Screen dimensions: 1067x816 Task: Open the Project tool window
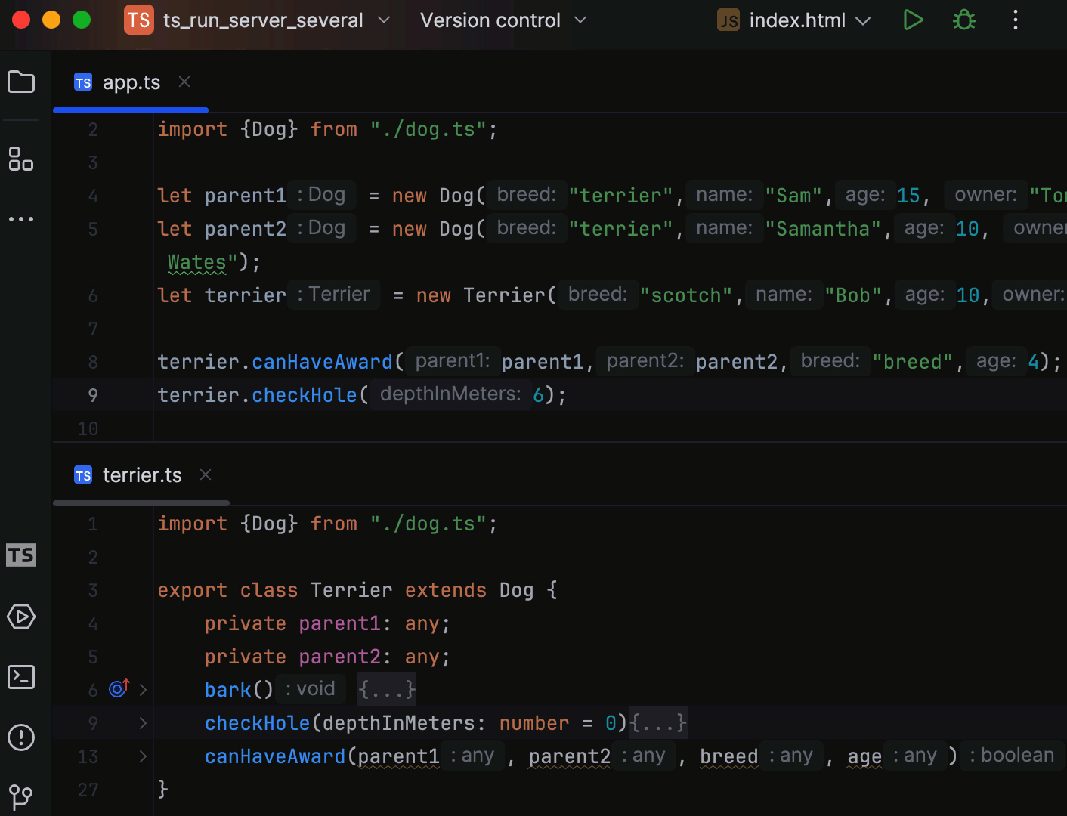pyautogui.click(x=21, y=82)
